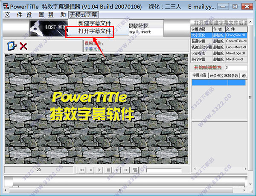Click the PowerTiTle title bar app icon
Image resolution: width=256 pixels, height=196 pixels.
click(6, 6)
